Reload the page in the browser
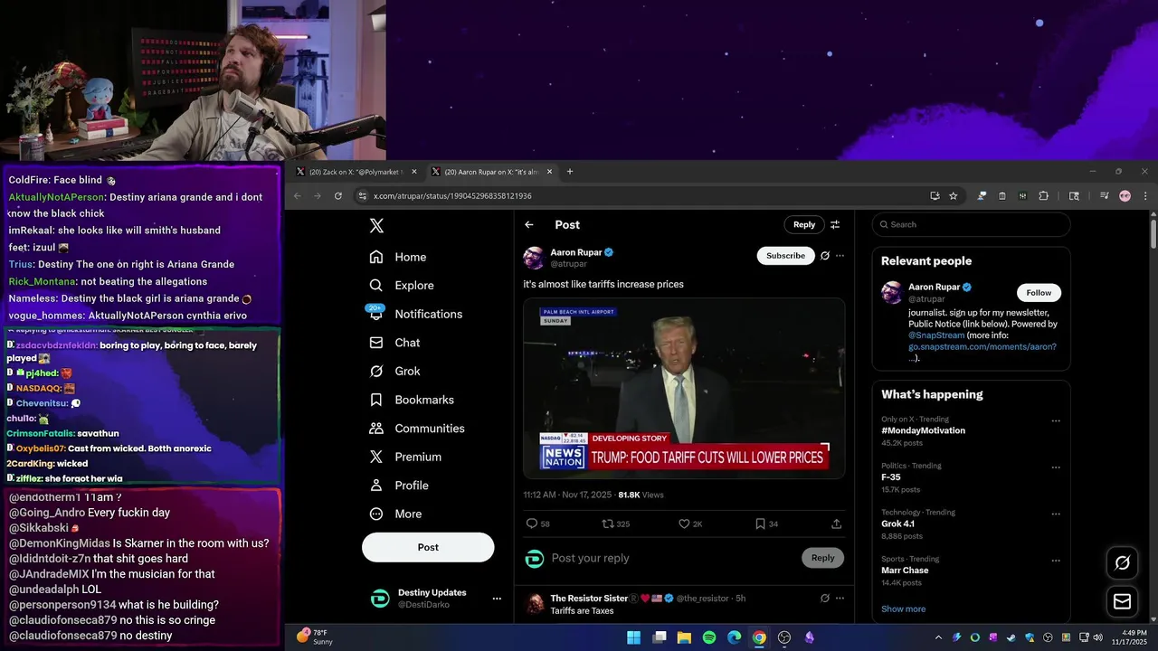1158x651 pixels. pos(338,196)
